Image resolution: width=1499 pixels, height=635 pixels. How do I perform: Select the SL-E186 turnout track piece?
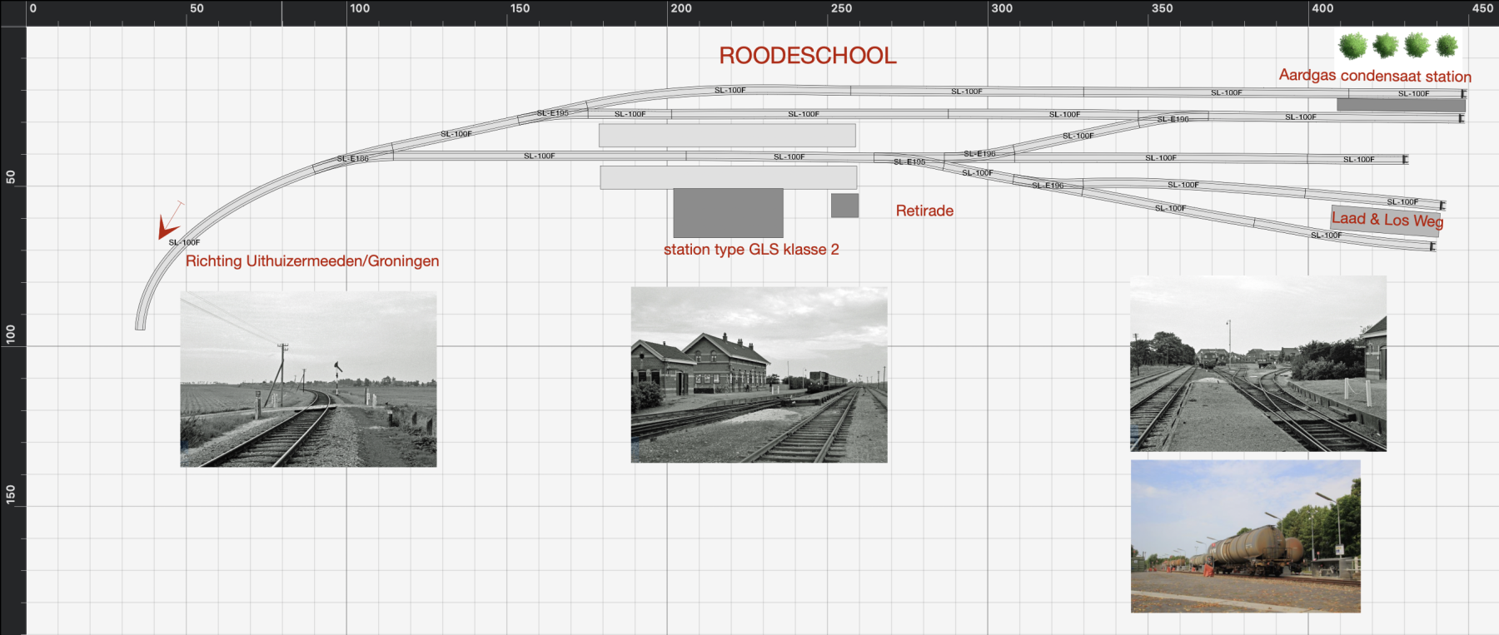tap(352, 158)
